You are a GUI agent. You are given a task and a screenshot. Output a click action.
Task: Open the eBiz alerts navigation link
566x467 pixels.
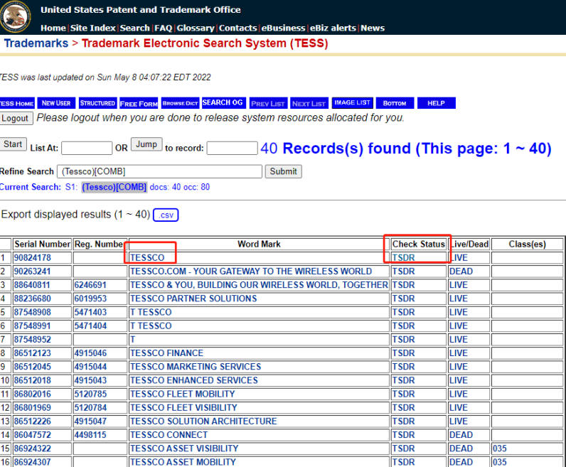333,28
